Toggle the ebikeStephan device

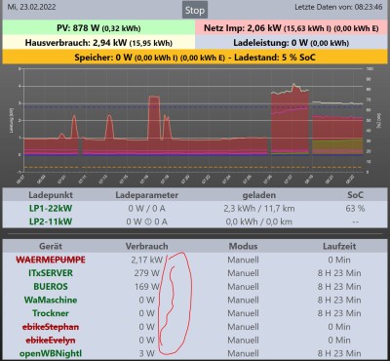point(51,327)
